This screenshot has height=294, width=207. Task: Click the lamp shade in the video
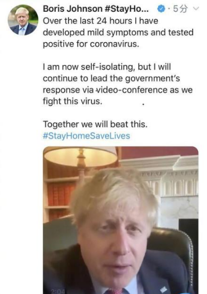(81, 157)
